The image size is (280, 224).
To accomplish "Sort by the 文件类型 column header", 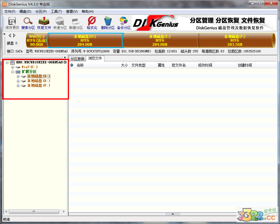I will point(143,65).
